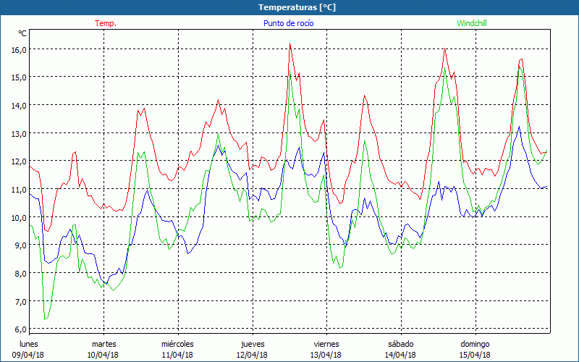Click the 10,0 value on y-axis
The width and height of the screenshot is (579, 362).
[x=18, y=217]
